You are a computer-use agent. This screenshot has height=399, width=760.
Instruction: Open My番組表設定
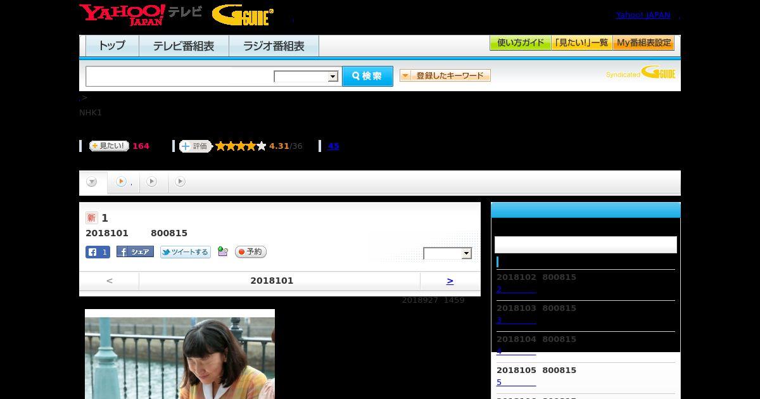(x=643, y=43)
